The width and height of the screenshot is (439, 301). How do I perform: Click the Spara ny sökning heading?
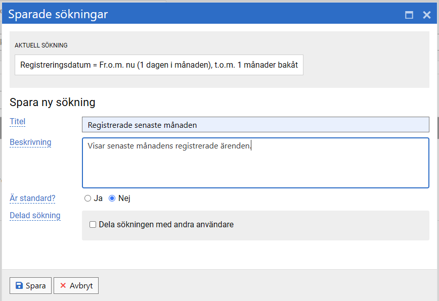pos(53,103)
